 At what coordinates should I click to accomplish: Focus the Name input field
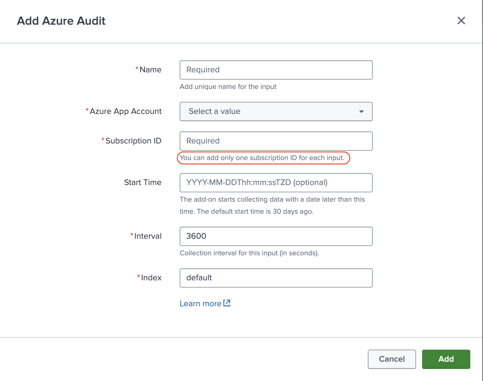tap(276, 70)
